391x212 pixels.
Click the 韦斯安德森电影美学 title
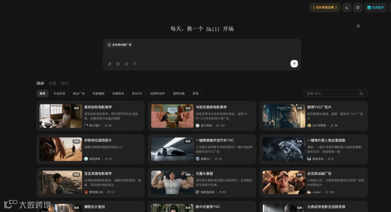(211, 107)
